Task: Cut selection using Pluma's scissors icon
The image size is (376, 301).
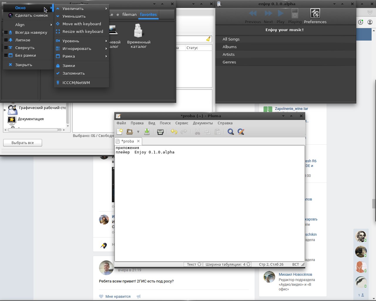Action: 197,132
